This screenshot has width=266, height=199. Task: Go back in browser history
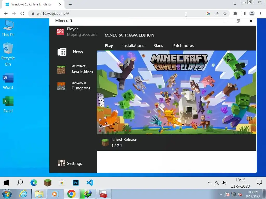tap(6, 13)
